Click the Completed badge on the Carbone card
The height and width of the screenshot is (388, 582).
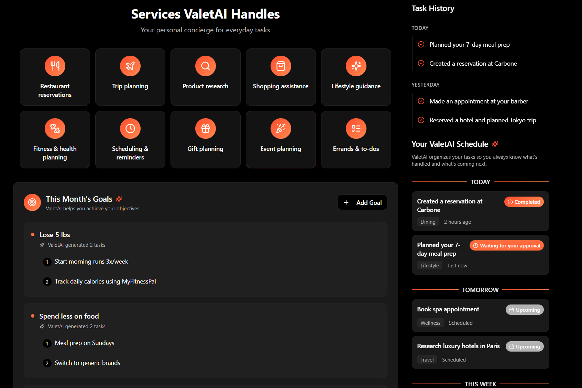click(524, 202)
